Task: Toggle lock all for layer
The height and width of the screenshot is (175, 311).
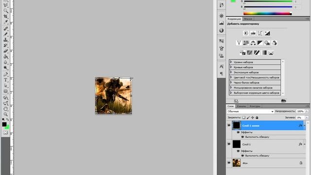Action: pos(257,118)
